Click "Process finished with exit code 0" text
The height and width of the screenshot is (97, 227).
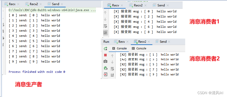coord(37,72)
